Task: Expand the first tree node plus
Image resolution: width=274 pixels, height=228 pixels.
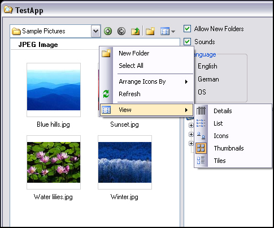Action: click(x=191, y=125)
